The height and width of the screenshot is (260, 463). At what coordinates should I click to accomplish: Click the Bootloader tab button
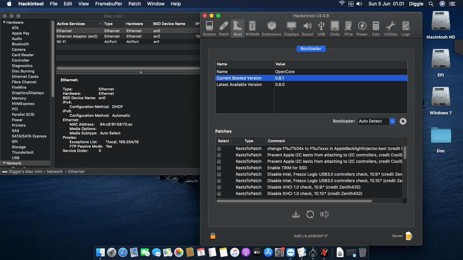pos(311,48)
